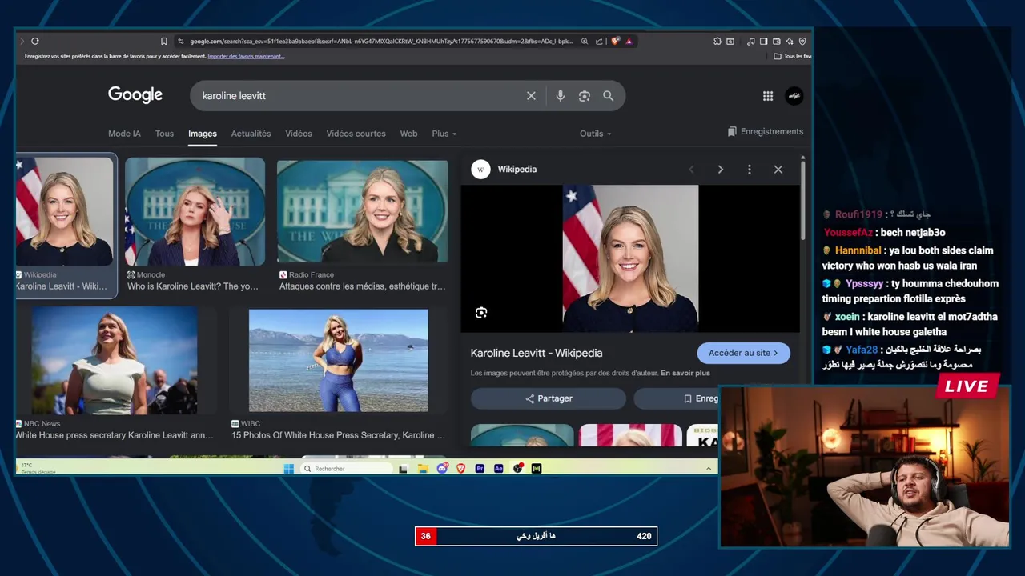1025x576 pixels.
Task: Open Enregistrements saved items
Action: click(765, 132)
